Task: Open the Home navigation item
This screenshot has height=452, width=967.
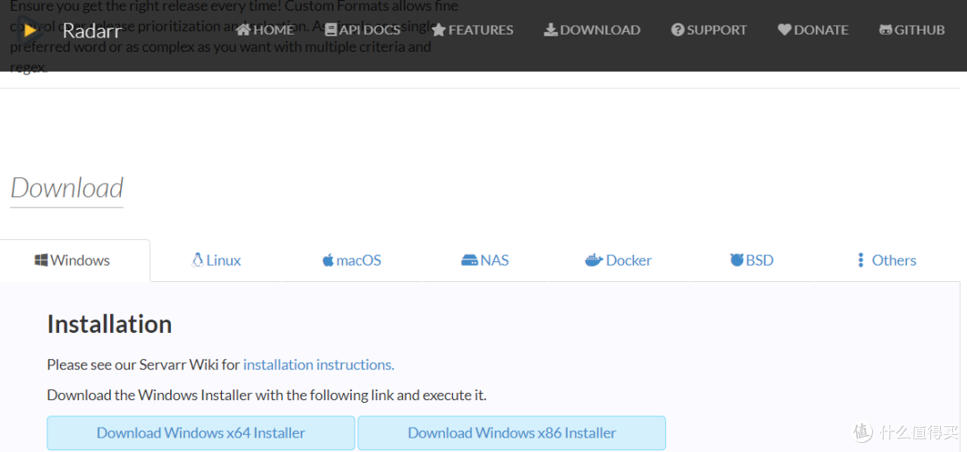Action: pos(265,30)
